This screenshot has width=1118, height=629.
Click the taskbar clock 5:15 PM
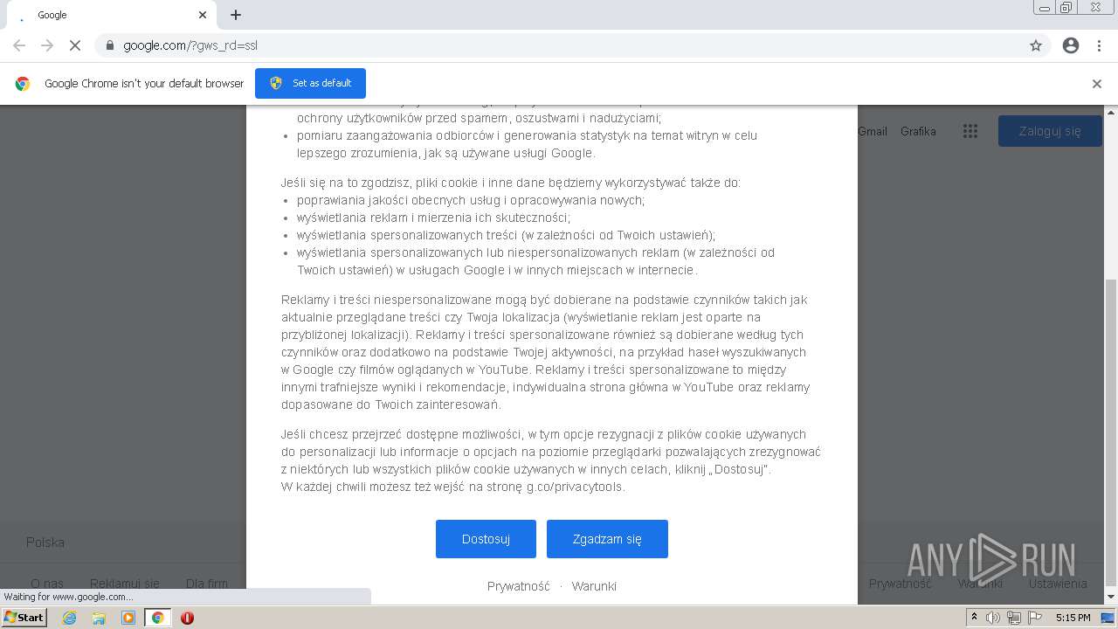tap(1073, 618)
